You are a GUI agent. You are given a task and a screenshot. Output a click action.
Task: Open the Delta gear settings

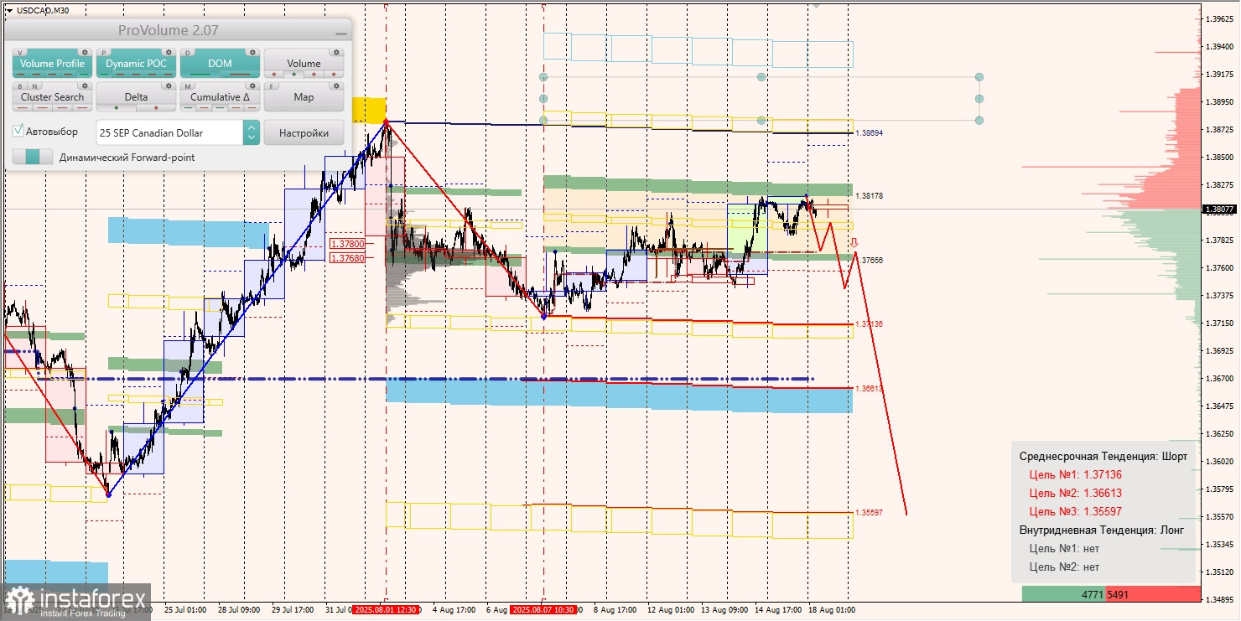[169, 85]
